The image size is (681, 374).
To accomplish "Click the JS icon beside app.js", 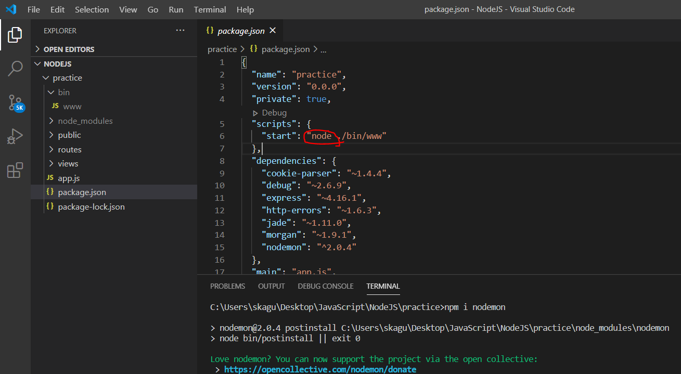I will pos(50,178).
